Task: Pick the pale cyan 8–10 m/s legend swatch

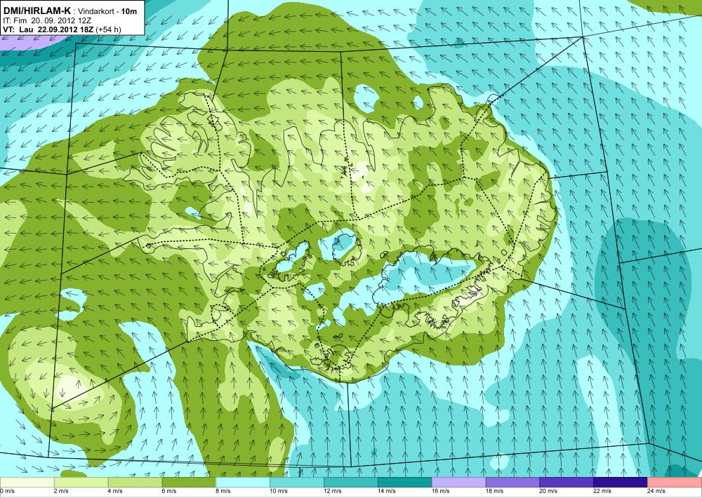Action: pyautogui.click(x=243, y=483)
